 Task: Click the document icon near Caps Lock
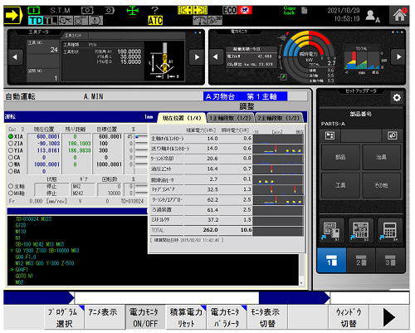(305, 11)
